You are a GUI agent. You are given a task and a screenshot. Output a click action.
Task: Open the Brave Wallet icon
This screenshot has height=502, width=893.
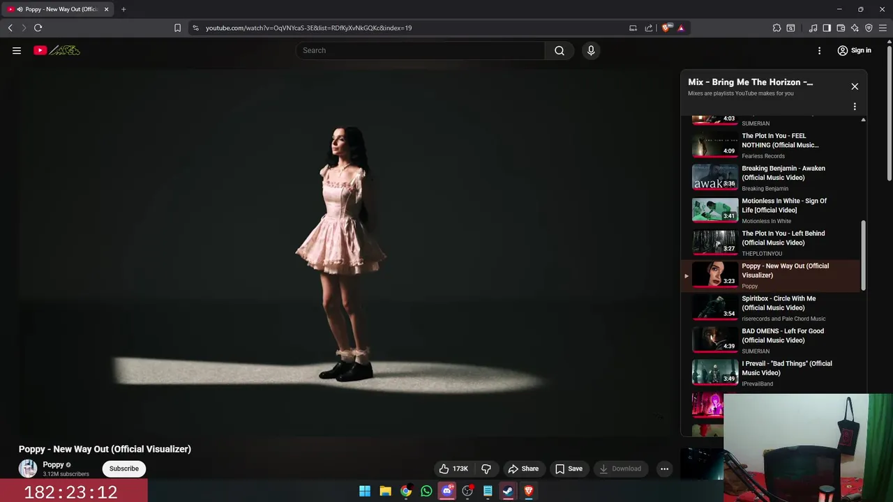841,28
